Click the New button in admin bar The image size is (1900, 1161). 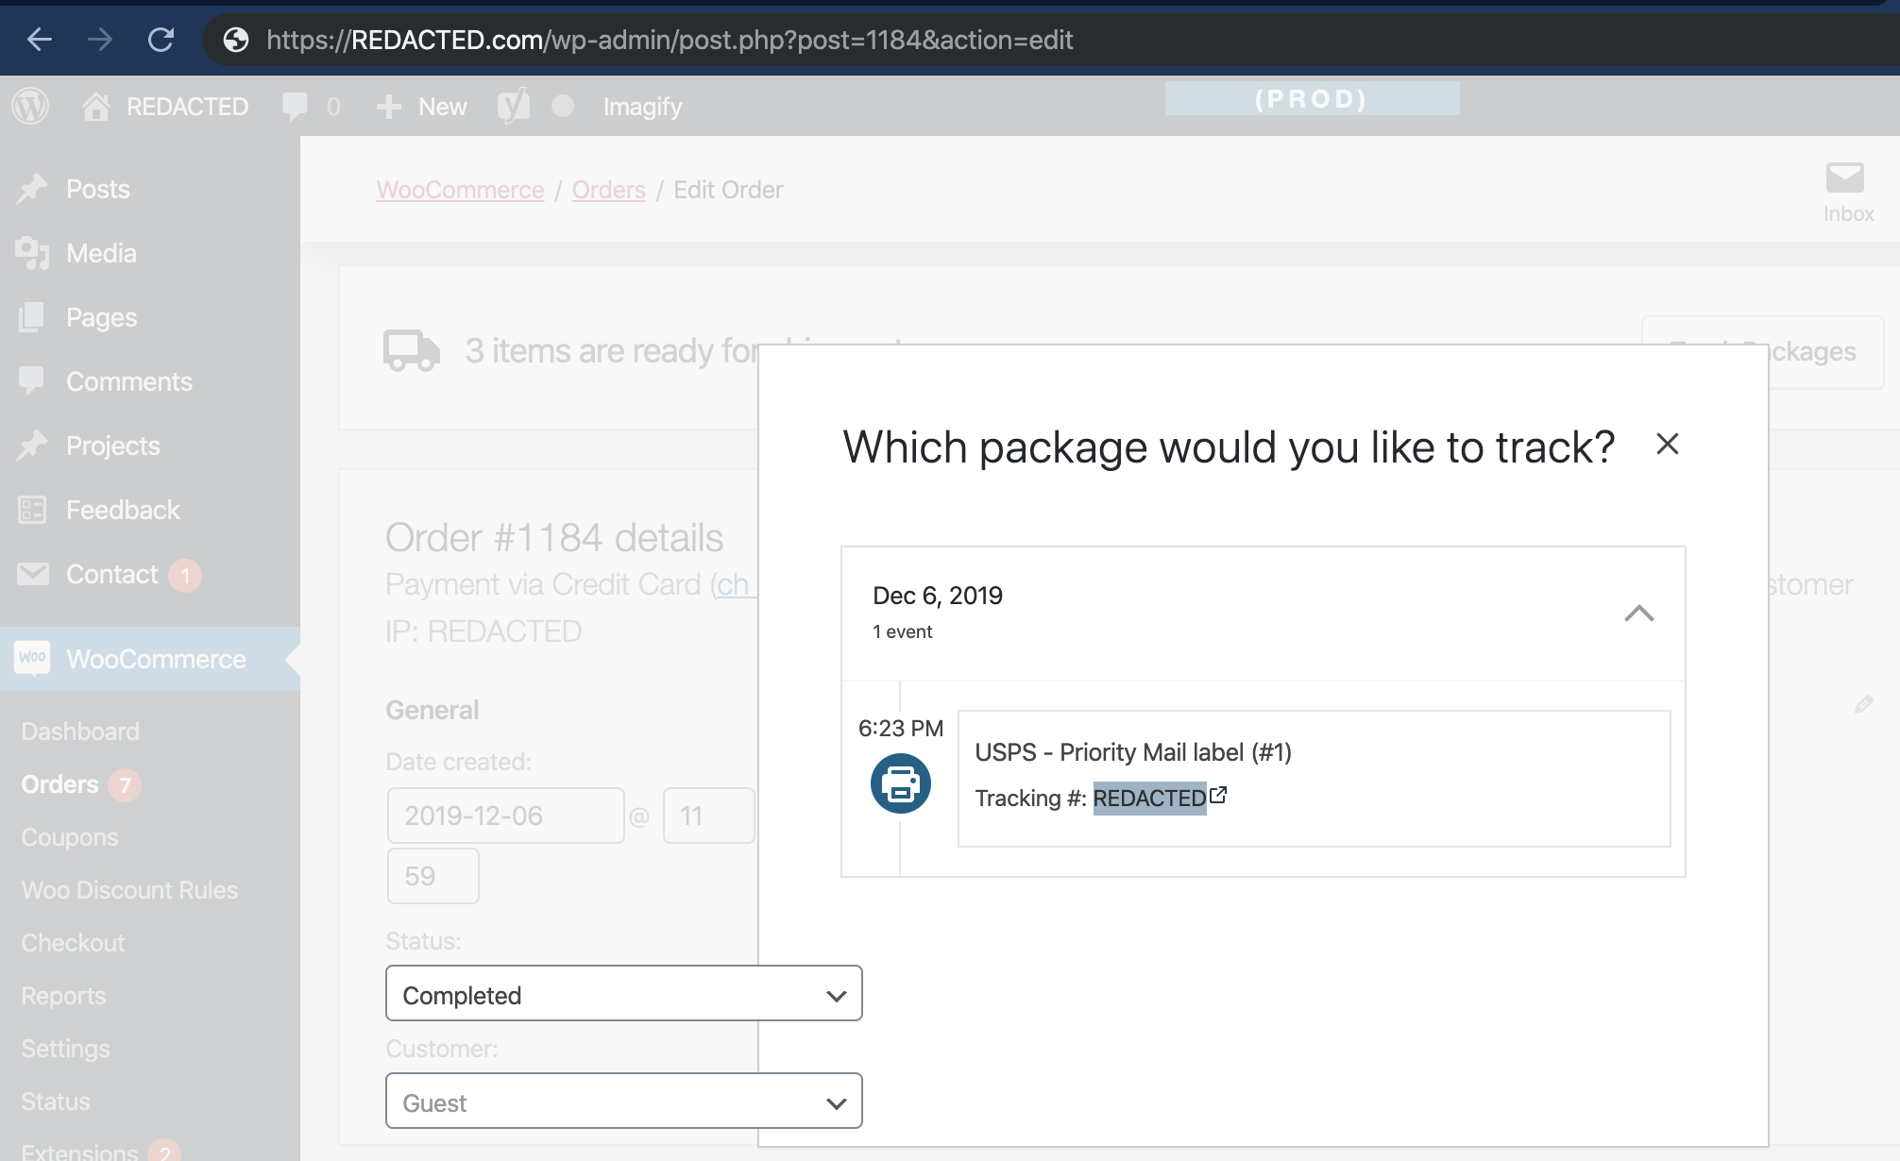[x=422, y=107]
